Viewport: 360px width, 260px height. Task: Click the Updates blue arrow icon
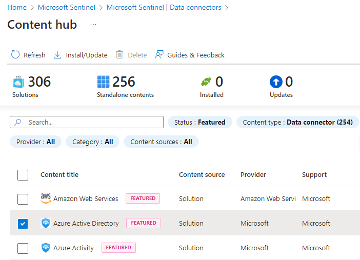[x=276, y=82]
